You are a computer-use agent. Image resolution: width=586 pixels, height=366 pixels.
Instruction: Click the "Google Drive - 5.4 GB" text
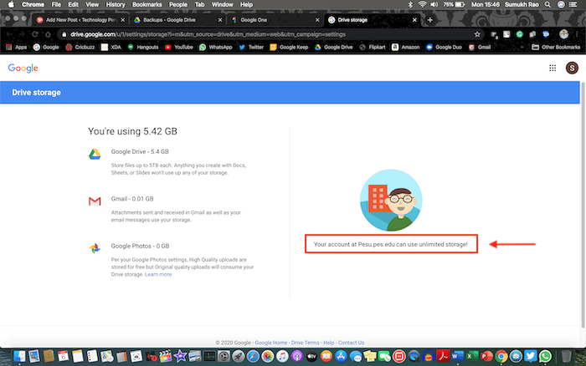click(140, 151)
